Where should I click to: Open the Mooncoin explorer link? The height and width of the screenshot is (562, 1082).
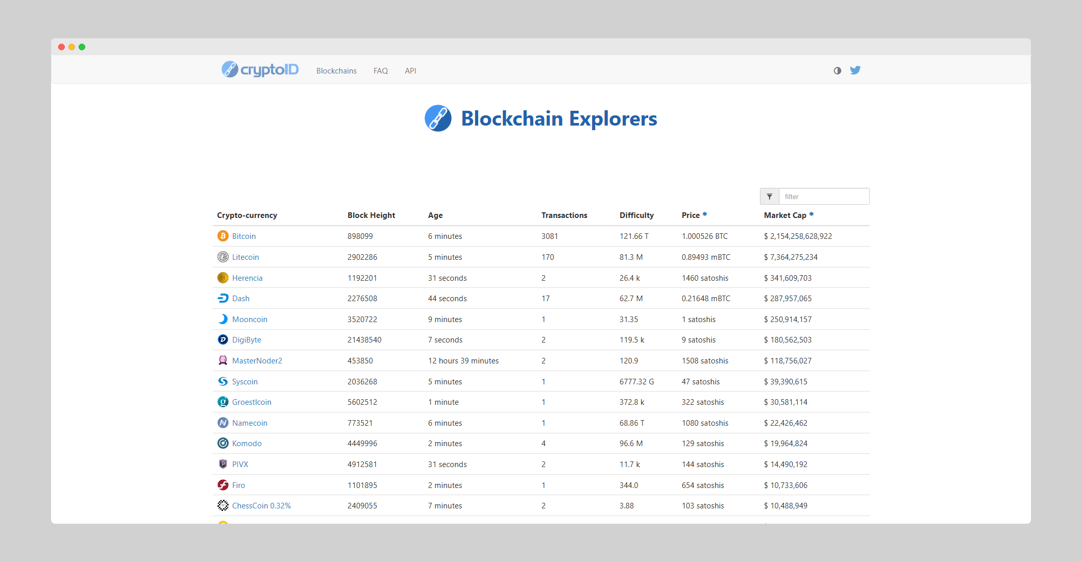coord(250,320)
